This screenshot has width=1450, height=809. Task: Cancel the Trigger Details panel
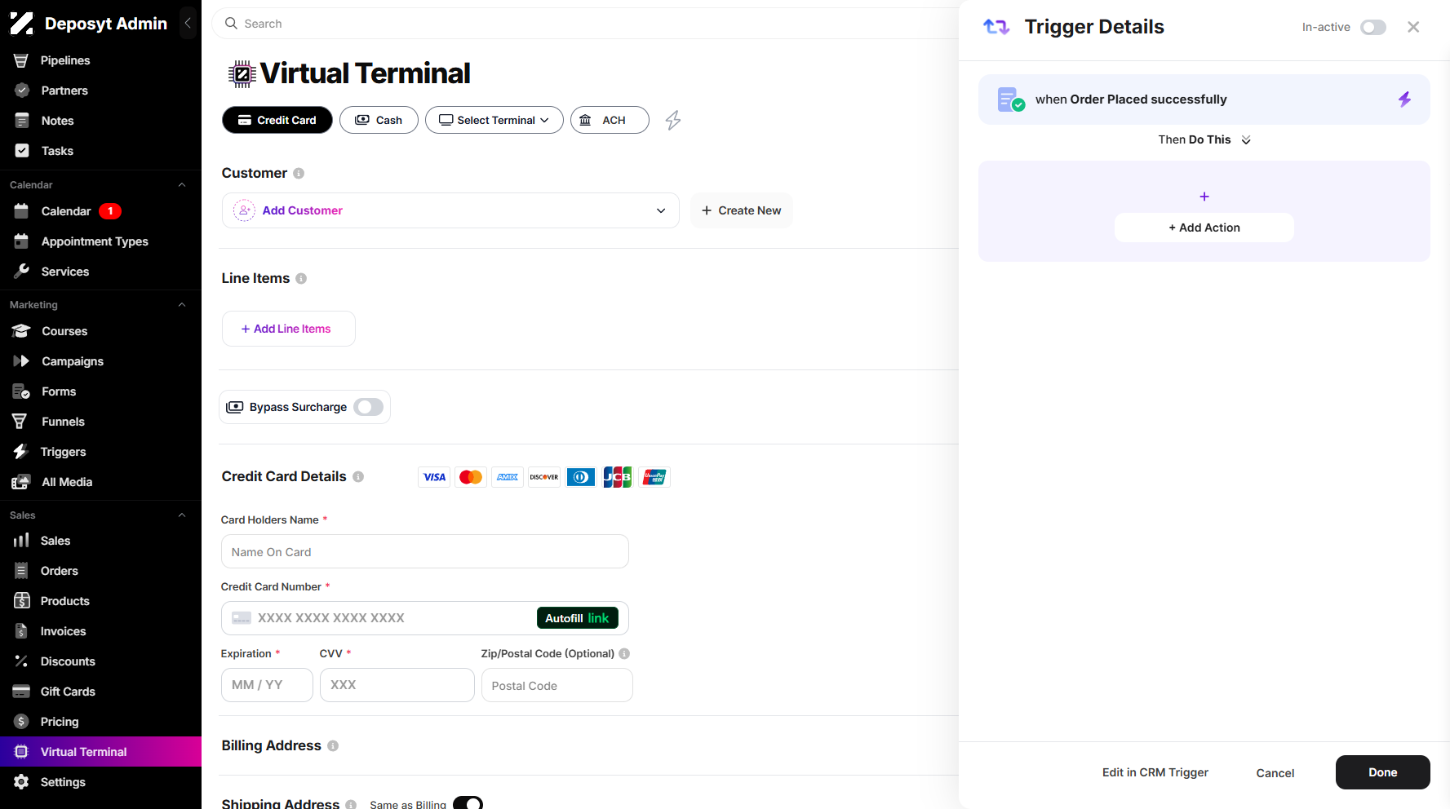pos(1275,773)
